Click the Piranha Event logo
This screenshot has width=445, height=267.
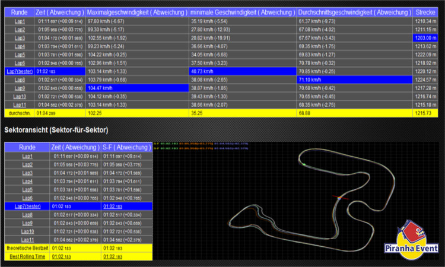411,239
